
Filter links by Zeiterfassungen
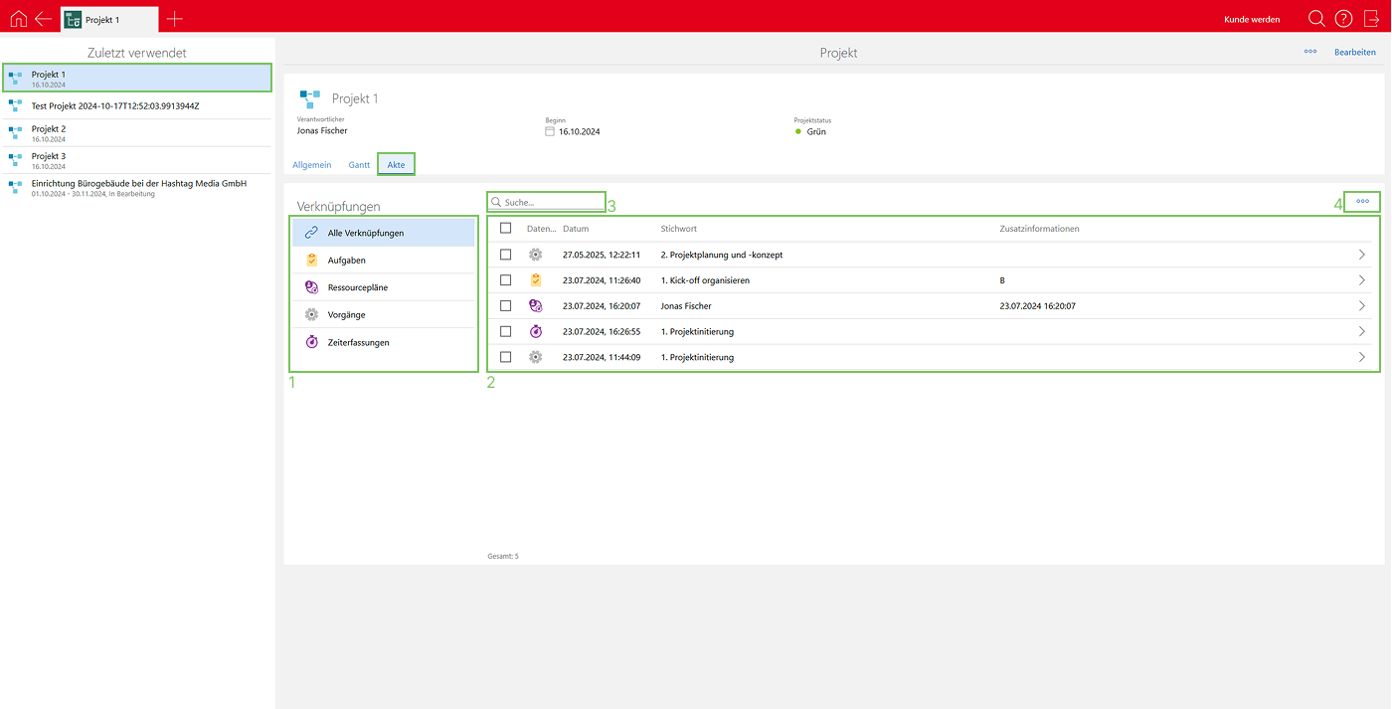[358, 342]
